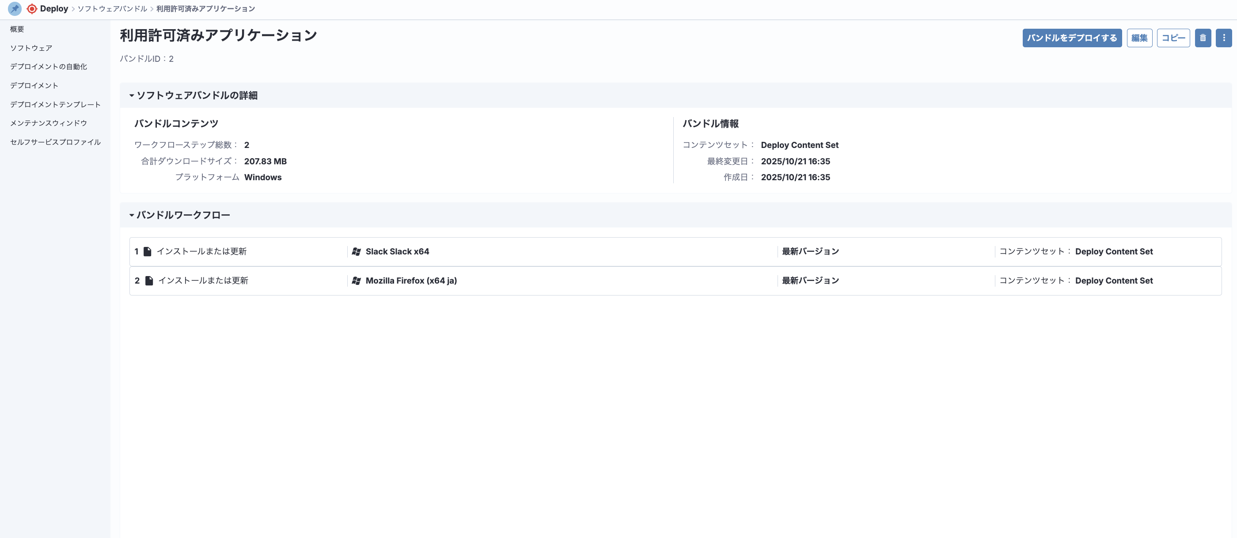Click Windows icon next to Slack
Image resolution: width=1237 pixels, height=538 pixels.
(357, 251)
